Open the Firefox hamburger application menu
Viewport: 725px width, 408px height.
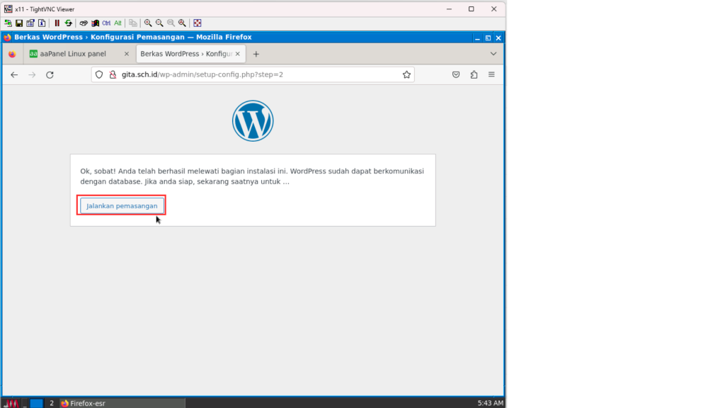coord(491,74)
